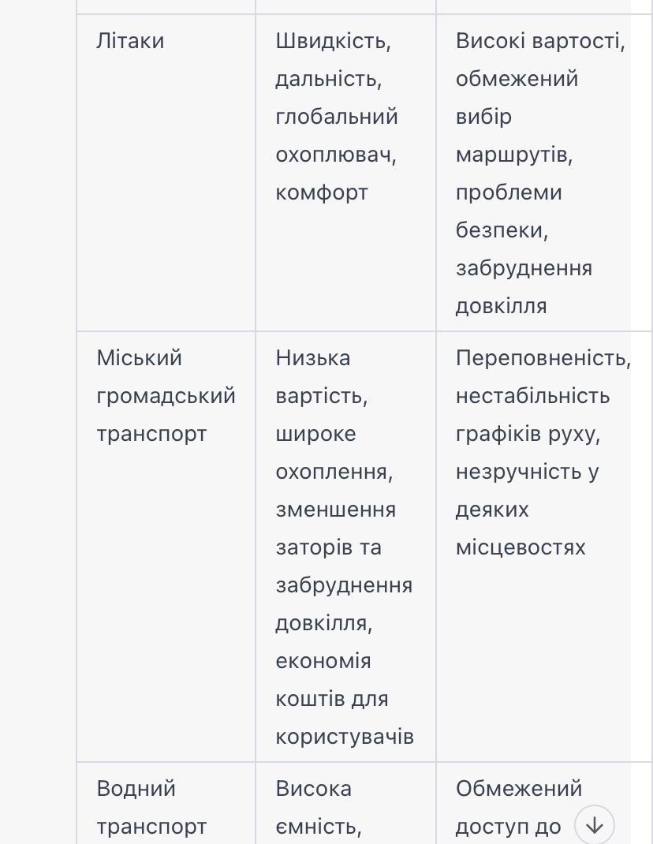Click the word "глобальний" in the table

(x=337, y=117)
